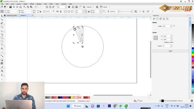Switch to Scale and Mirror tab in Transform
The height and width of the screenshot is (109, 194).
161,19
